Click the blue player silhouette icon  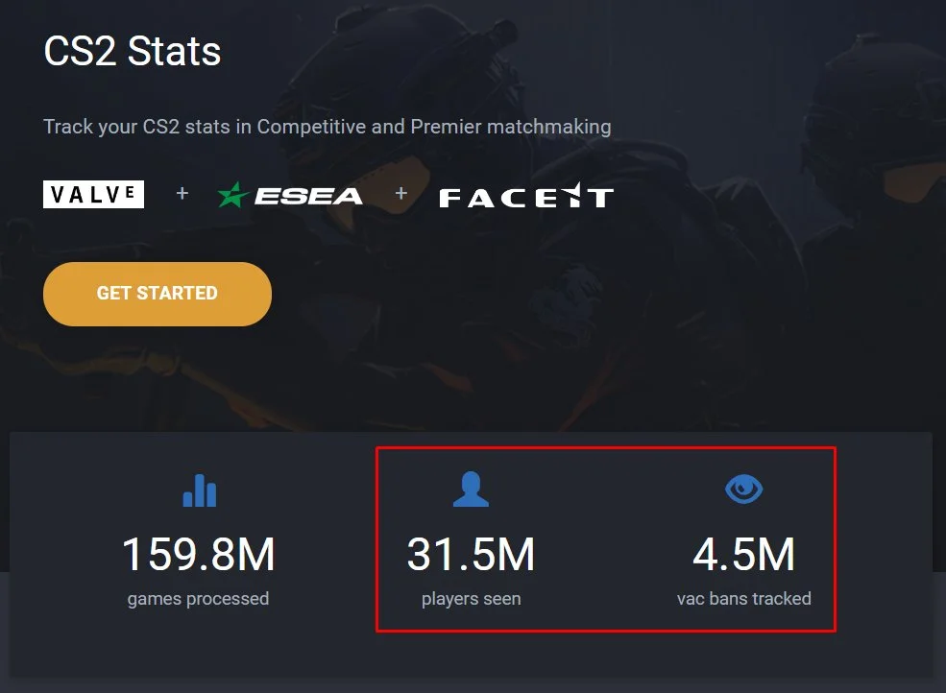tap(471, 489)
